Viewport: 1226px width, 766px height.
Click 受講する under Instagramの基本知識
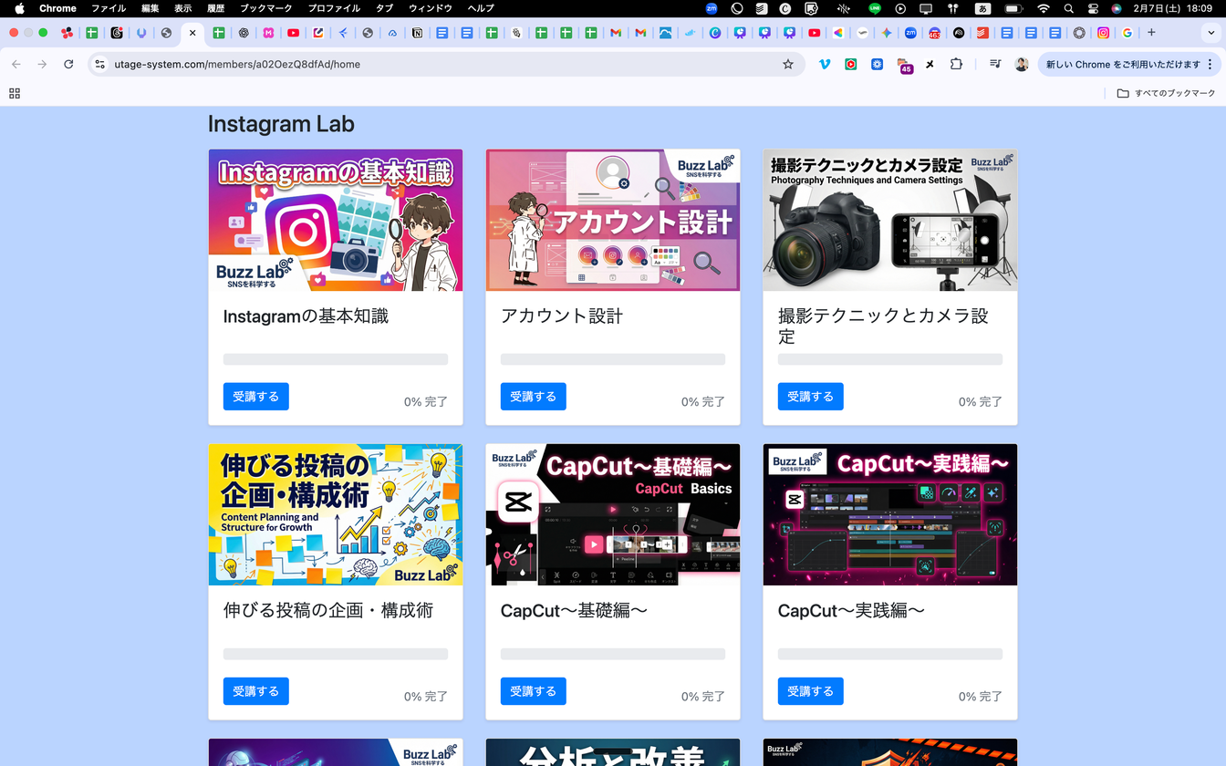(x=256, y=397)
